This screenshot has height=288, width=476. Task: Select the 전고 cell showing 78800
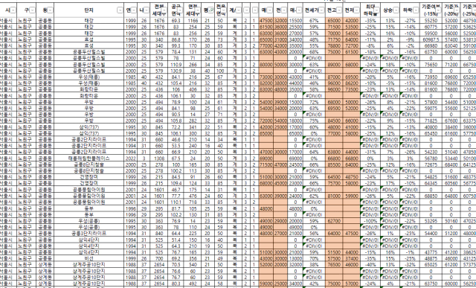tap(334, 45)
